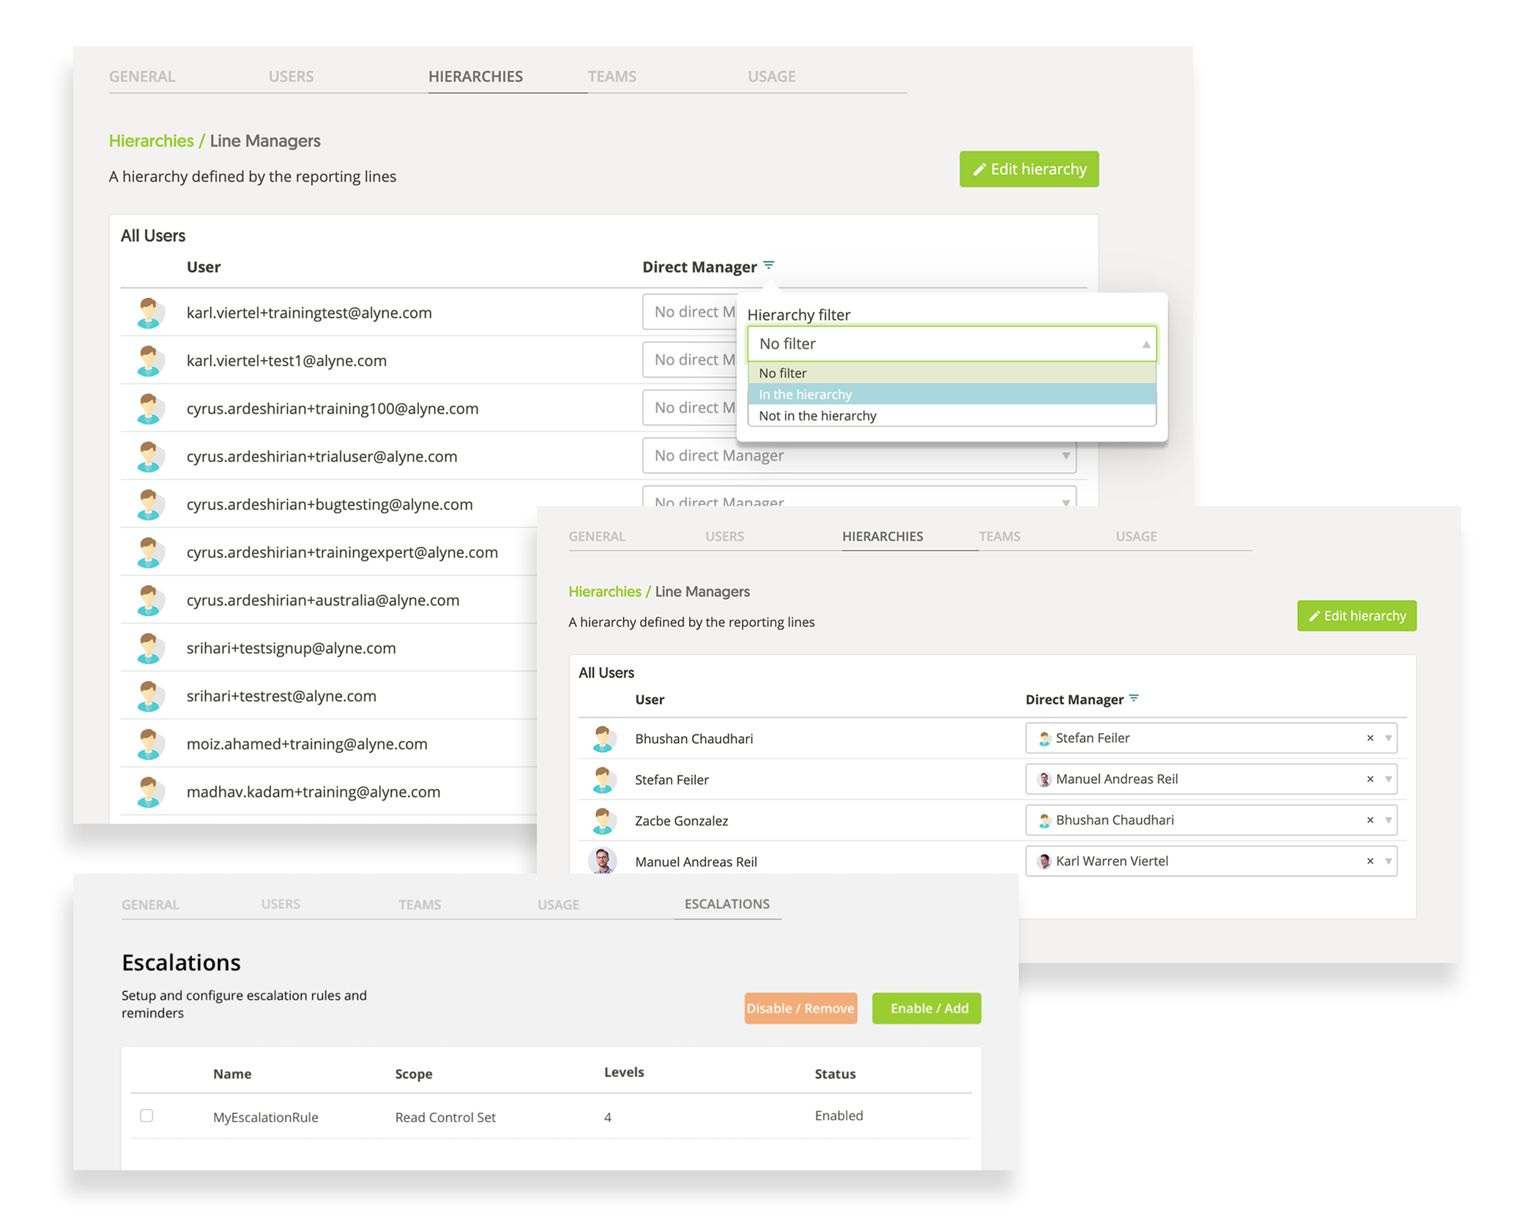Click the Edit hierarchy button in top panel
This screenshot has width=1530, height=1220.
[x=1028, y=169]
